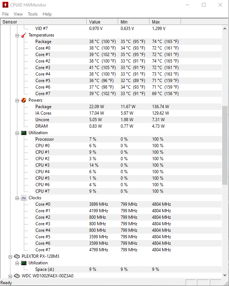Click the thermometer icon beside Temperatures
Viewport: 229px width, 286px height.
tap(23, 35)
